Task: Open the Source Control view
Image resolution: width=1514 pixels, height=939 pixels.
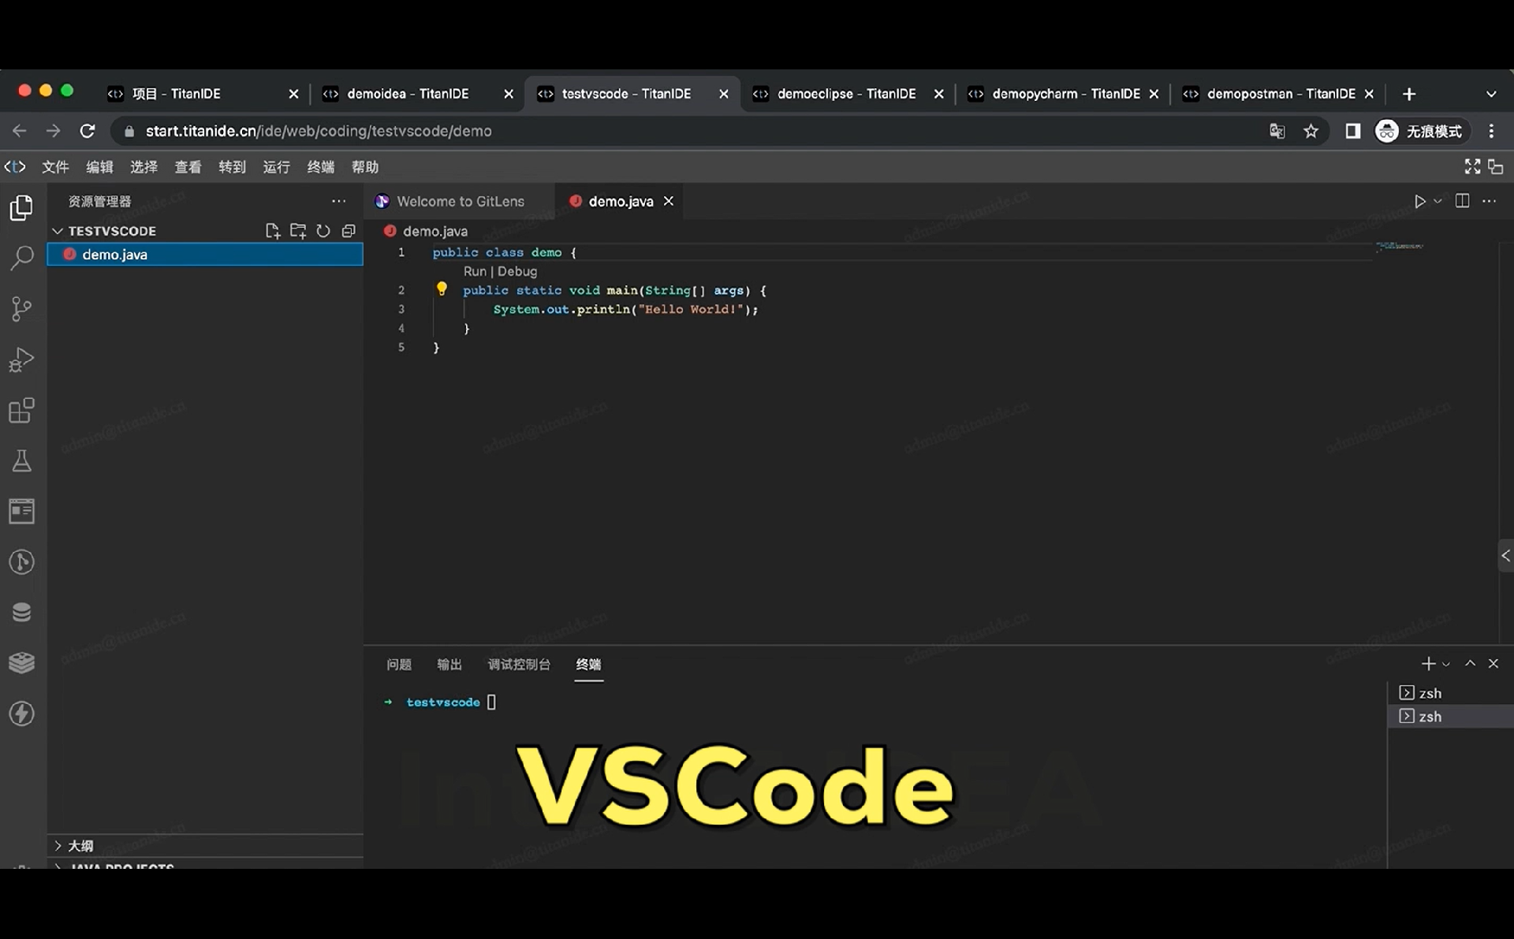Action: click(x=21, y=308)
